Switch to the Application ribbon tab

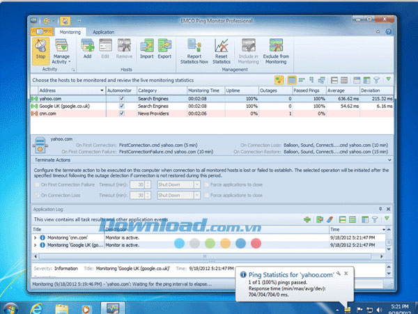(x=103, y=32)
